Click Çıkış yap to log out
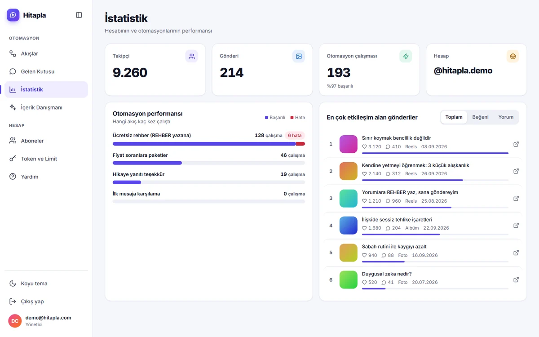This screenshot has width=539, height=337. coord(46,302)
